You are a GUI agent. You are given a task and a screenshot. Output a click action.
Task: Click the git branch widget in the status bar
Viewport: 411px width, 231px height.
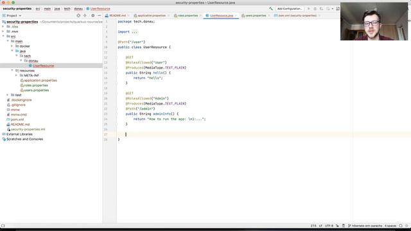(x=365, y=225)
